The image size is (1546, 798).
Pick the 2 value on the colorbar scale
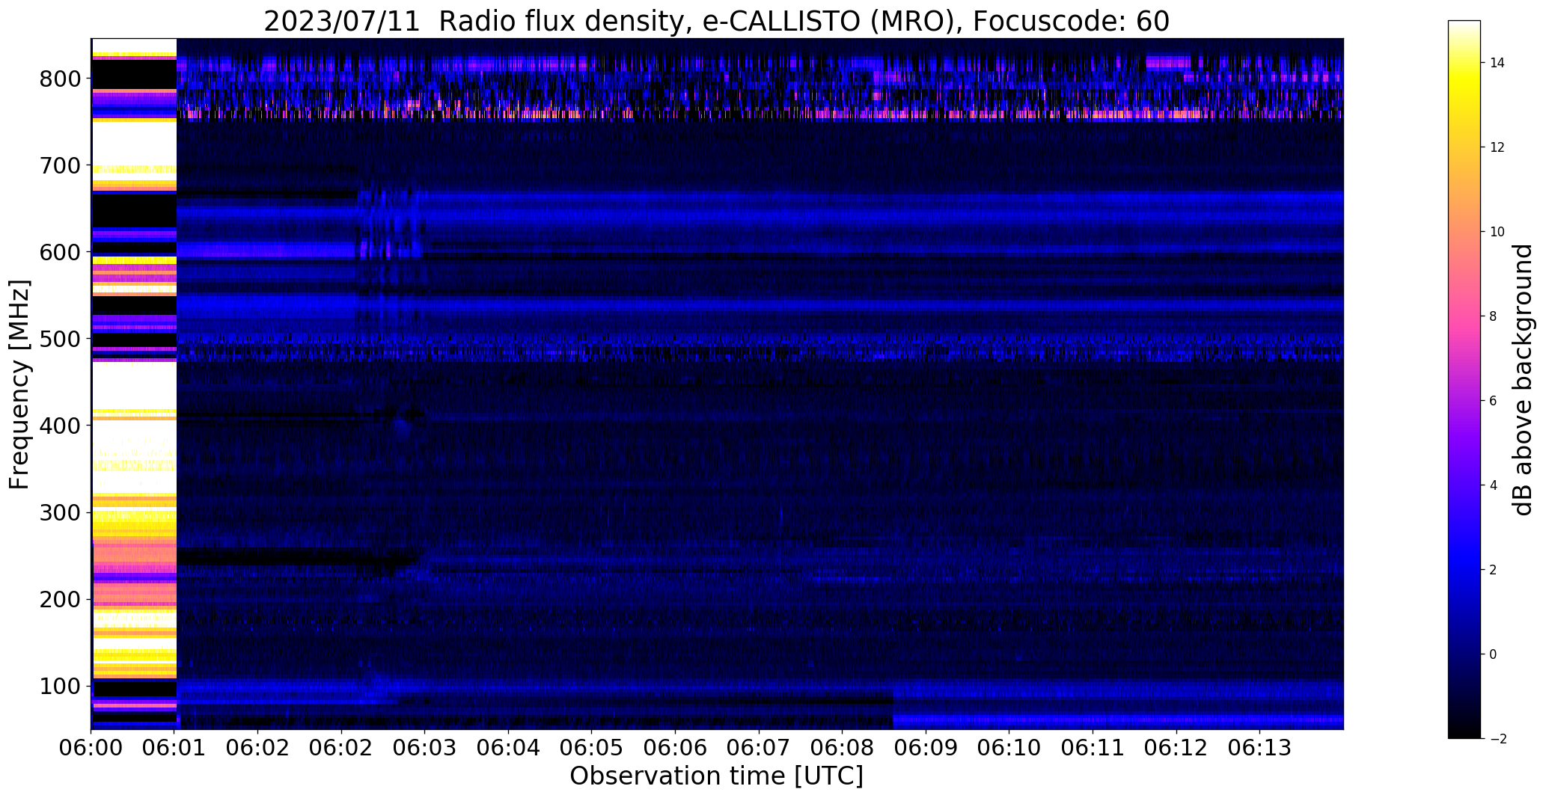coord(1493,570)
